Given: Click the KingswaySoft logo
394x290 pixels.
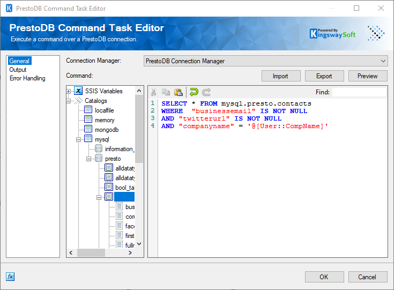Looking at the screenshot, I should coord(332,34).
